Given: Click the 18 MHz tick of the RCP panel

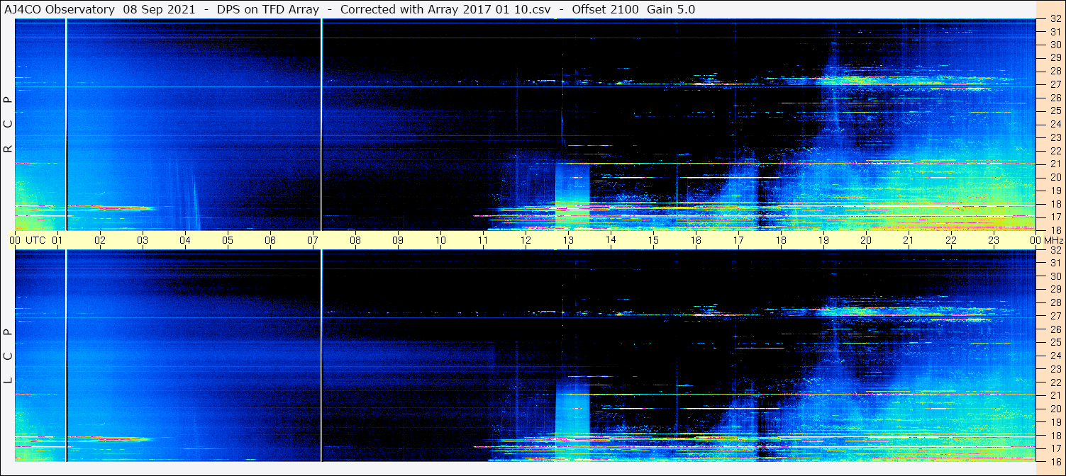Looking at the screenshot, I should 1055,204.
